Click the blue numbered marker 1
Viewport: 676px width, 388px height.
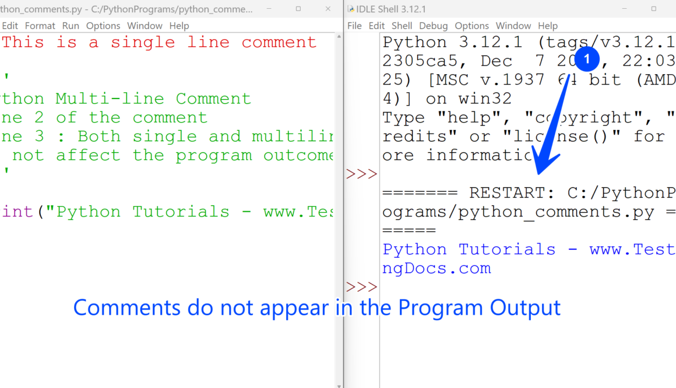click(587, 59)
